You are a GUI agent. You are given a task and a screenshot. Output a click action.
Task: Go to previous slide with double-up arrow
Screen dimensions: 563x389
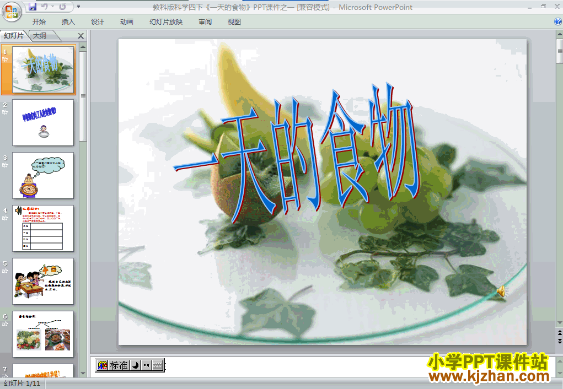point(559,333)
